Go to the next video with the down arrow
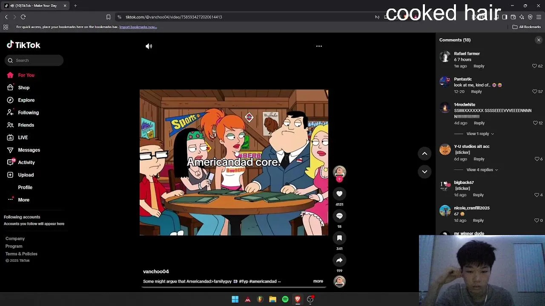 pos(425,172)
